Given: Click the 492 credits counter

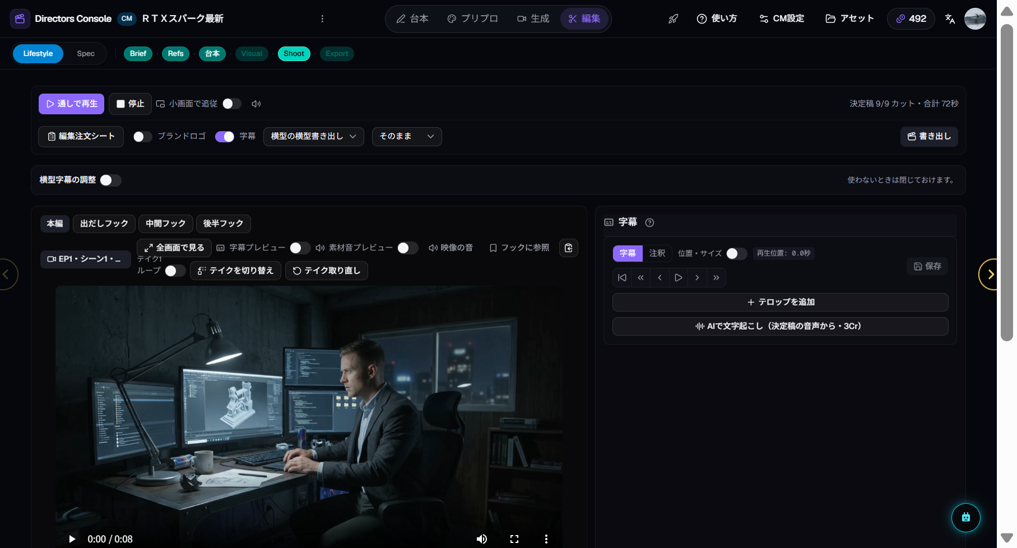Looking at the screenshot, I should [x=911, y=18].
